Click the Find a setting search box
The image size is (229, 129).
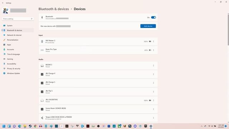(x=18, y=19)
